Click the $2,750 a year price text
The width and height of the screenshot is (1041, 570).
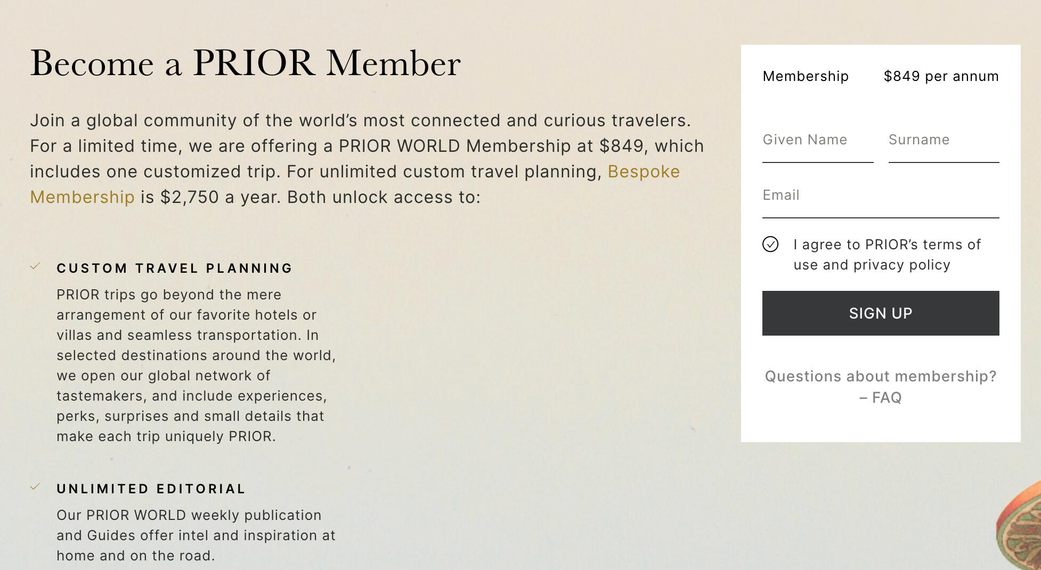tap(189, 198)
